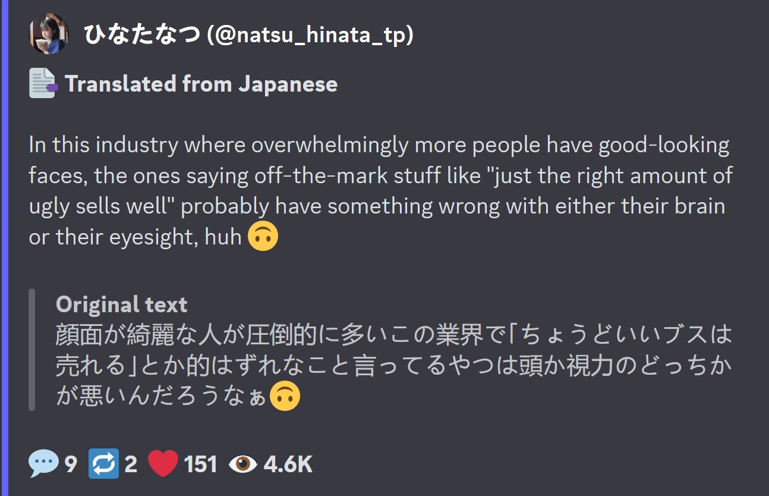The height and width of the screenshot is (496, 769).
Task: Open the ひなたなつ (@natsu_hinata_tp) author link
Action: [x=143, y=35]
